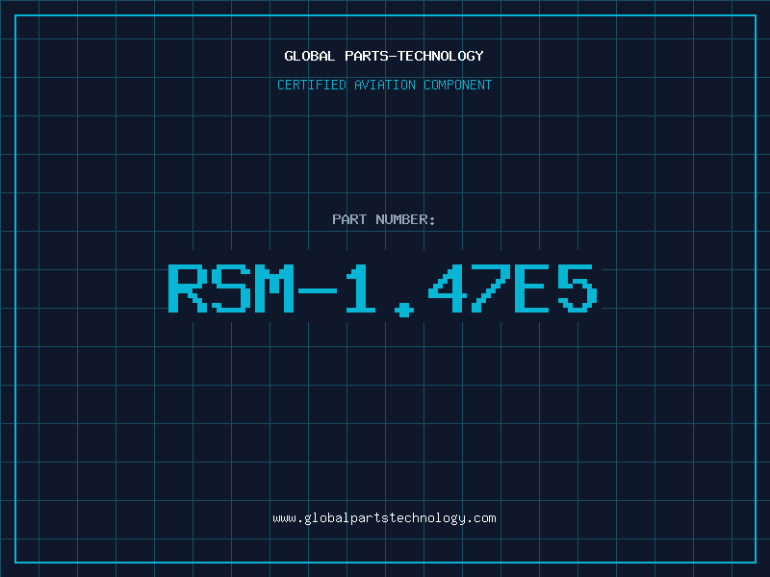Click the dash after RSM
This screenshot has width=770, height=577.
click(318, 290)
